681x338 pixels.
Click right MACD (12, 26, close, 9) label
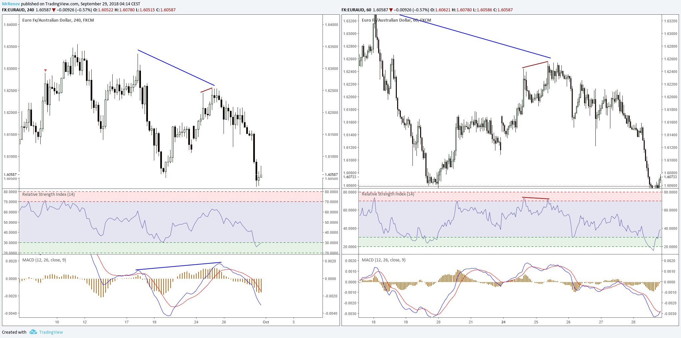pyautogui.click(x=384, y=260)
